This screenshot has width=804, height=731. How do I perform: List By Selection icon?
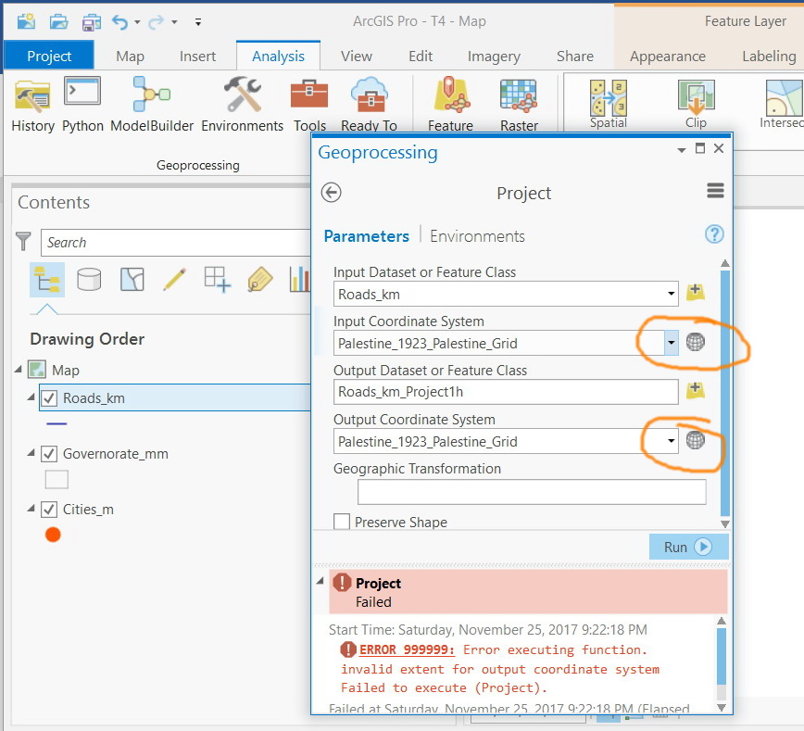132,280
